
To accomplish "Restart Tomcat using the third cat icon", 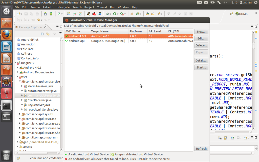I will tap(99, 14).
